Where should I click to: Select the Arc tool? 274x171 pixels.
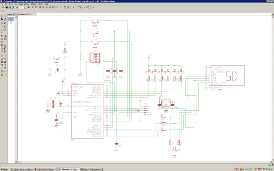pos(5,59)
